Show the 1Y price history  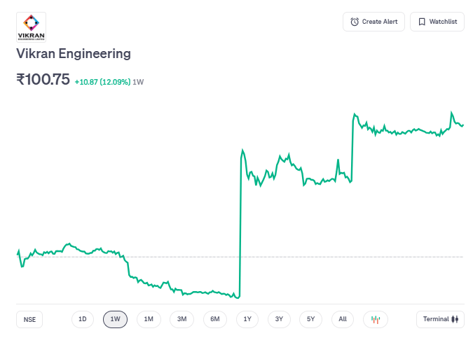coord(247,319)
